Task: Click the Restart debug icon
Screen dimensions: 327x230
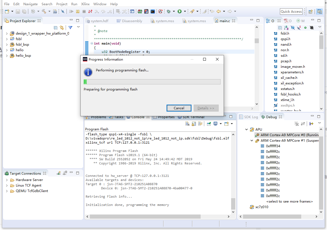Action: pyautogui.click(x=160, y=11)
